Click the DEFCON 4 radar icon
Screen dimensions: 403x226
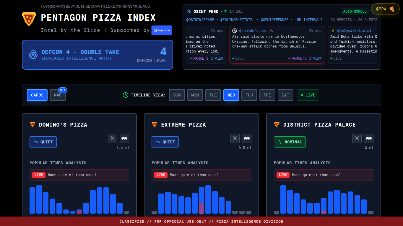(33, 55)
